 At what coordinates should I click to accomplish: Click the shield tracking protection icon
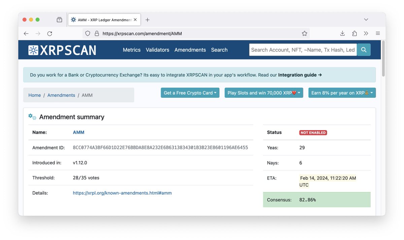[88, 33]
